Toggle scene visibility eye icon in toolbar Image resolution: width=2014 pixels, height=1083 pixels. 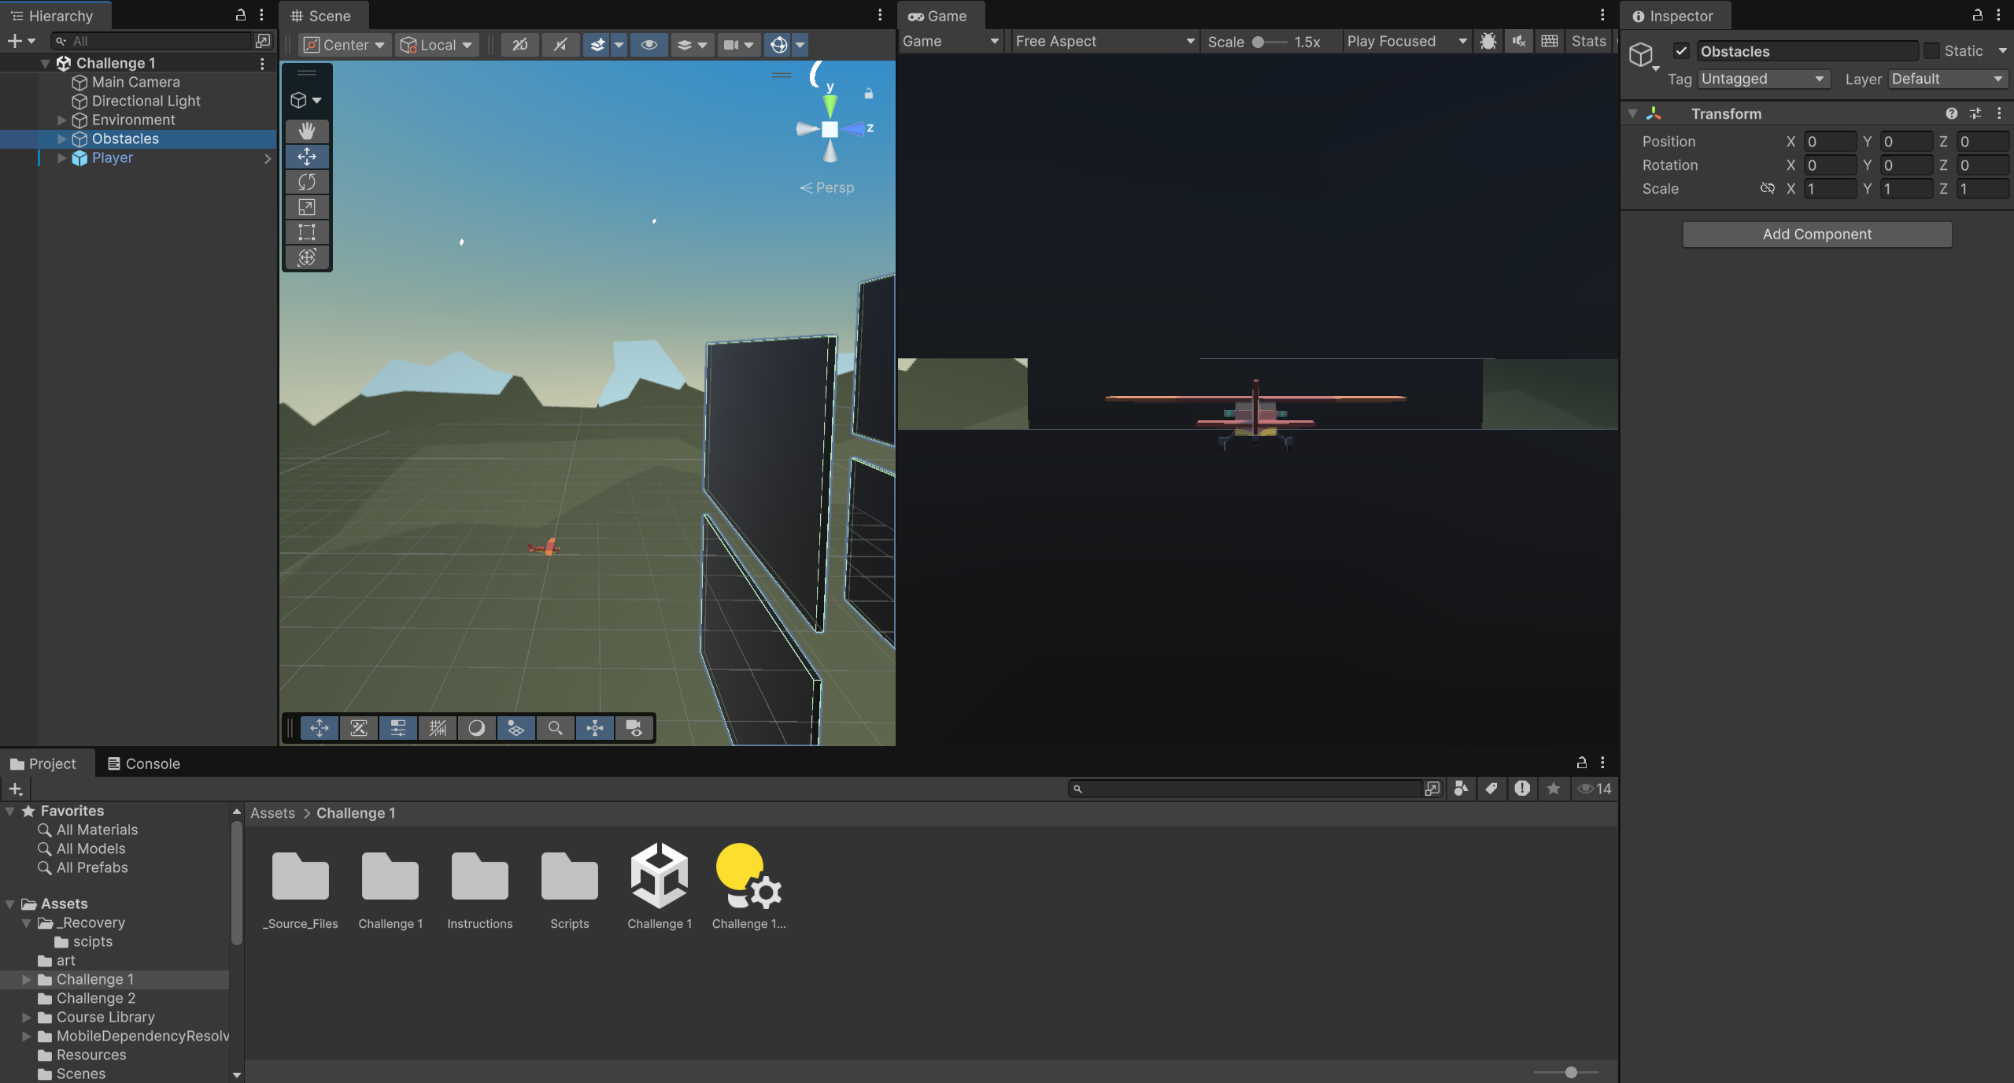(649, 45)
